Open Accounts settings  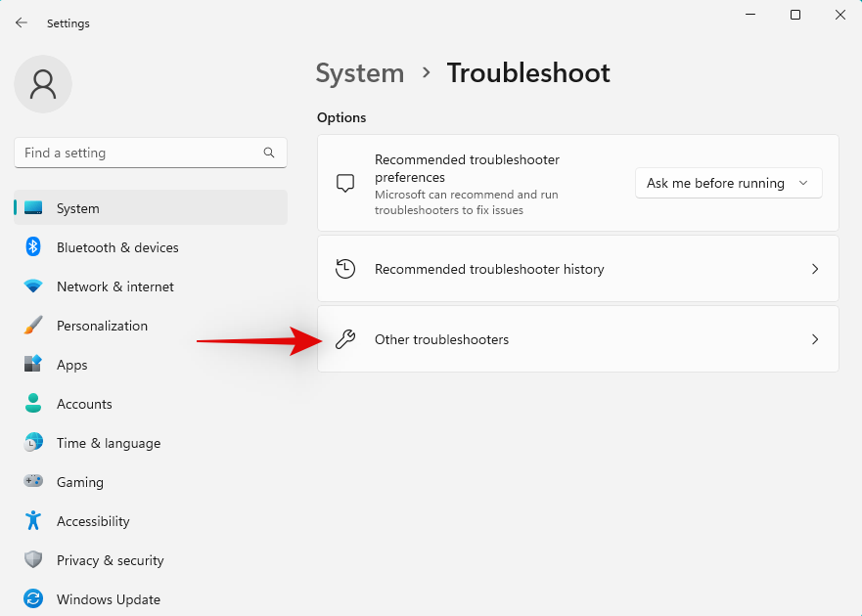[150, 404]
